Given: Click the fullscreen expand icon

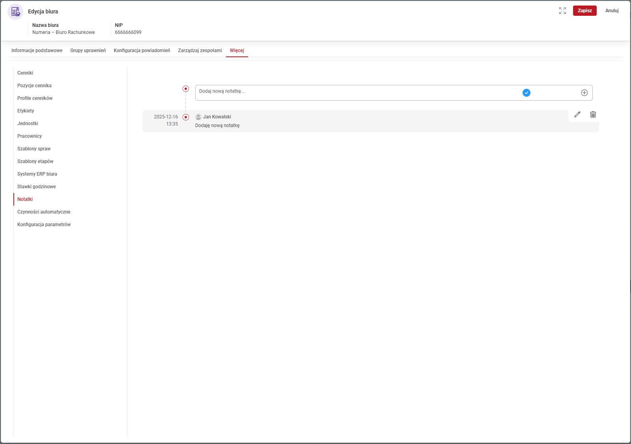Looking at the screenshot, I should [x=562, y=11].
